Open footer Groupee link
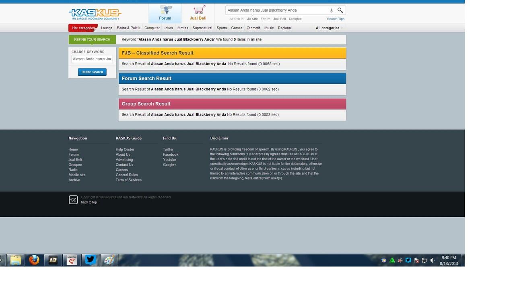The height and width of the screenshot is (289, 515). pos(75,165)
